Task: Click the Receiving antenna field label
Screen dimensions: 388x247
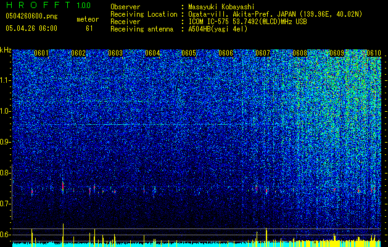Action: click(142, 29)
